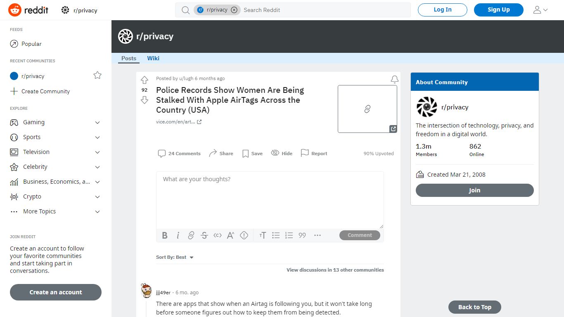
Task: Click the Crypto icon in Explore
Action: [x=14, y=196]
